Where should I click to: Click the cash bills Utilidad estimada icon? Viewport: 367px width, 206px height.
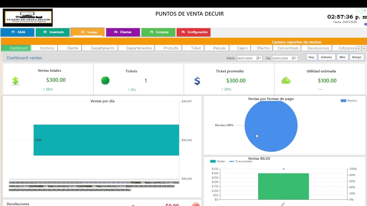click(286, 81)
